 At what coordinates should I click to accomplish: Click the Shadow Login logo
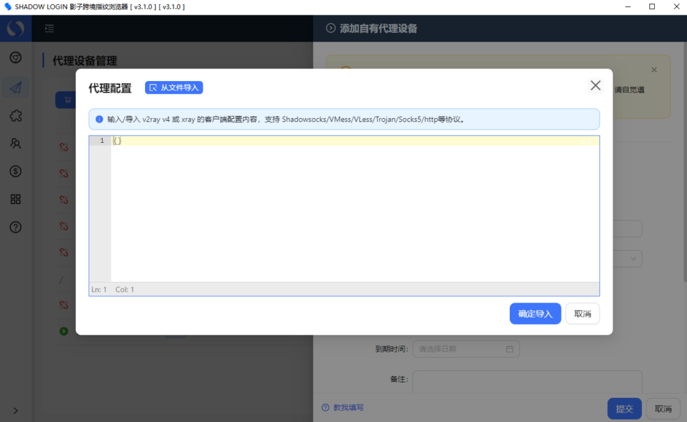click(x=15, y=28)
